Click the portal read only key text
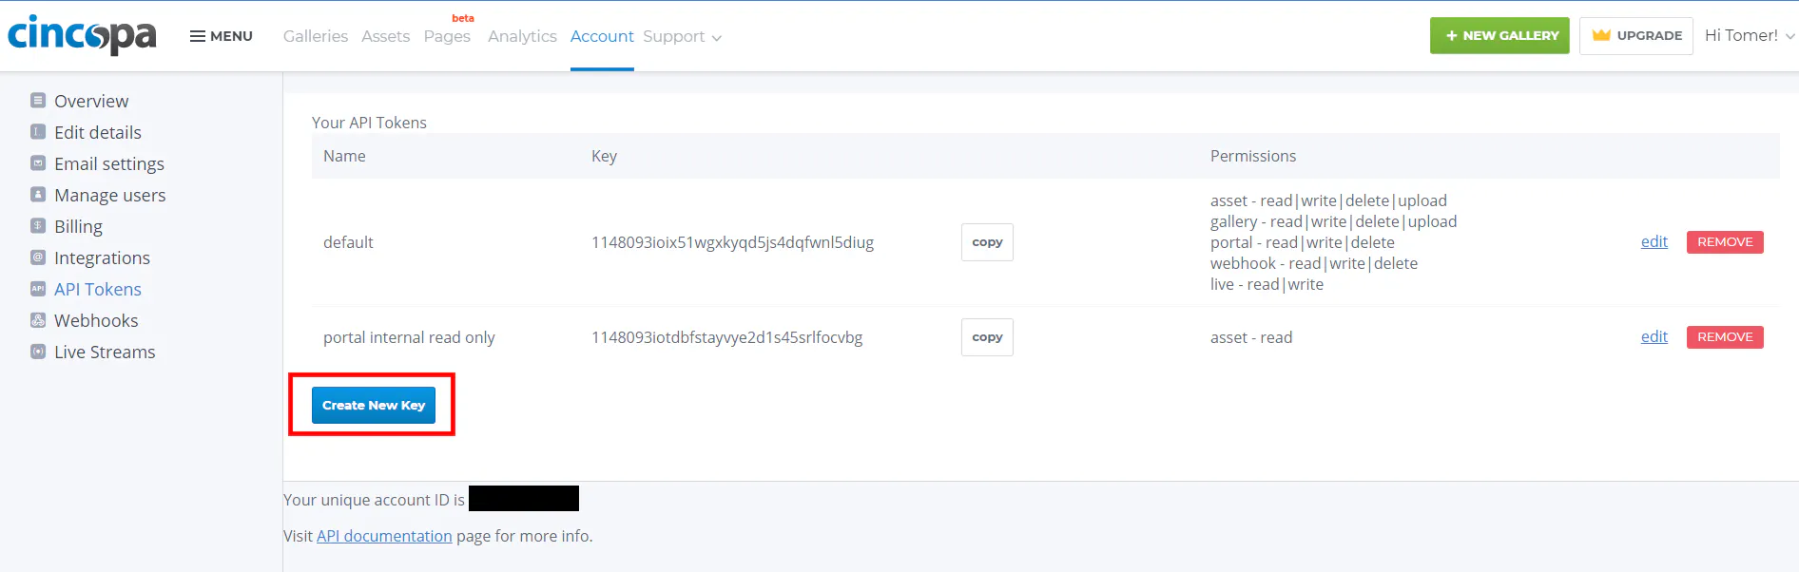Screen dimensions: 1799x572 tap(726, 337)
